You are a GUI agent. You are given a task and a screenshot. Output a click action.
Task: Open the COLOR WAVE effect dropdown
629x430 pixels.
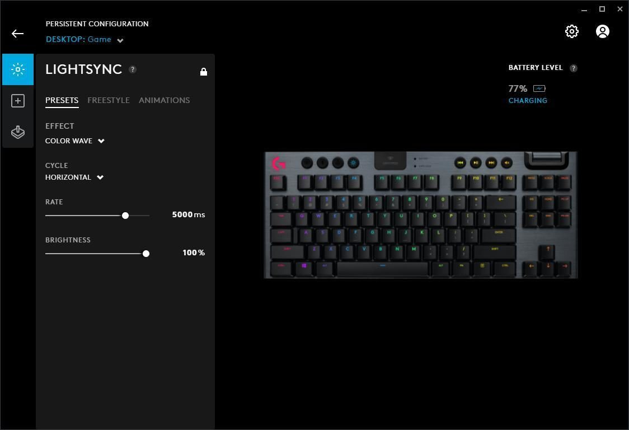pos(74,141)
